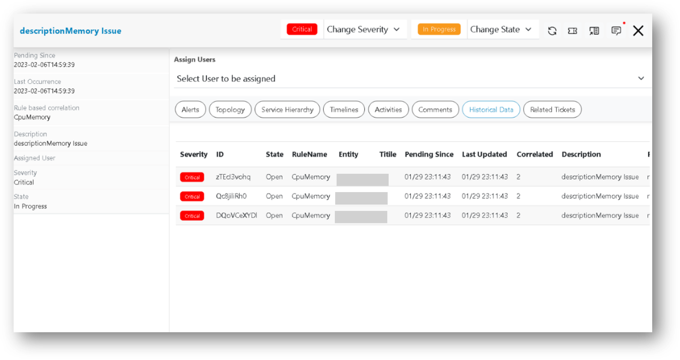
Task: Switch to the Alerts tab
Action: coord(191,109)
